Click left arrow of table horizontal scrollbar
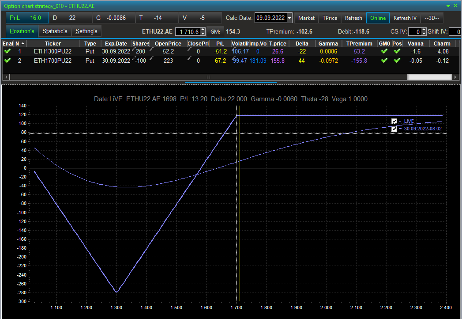 click(x=6, y=77)
